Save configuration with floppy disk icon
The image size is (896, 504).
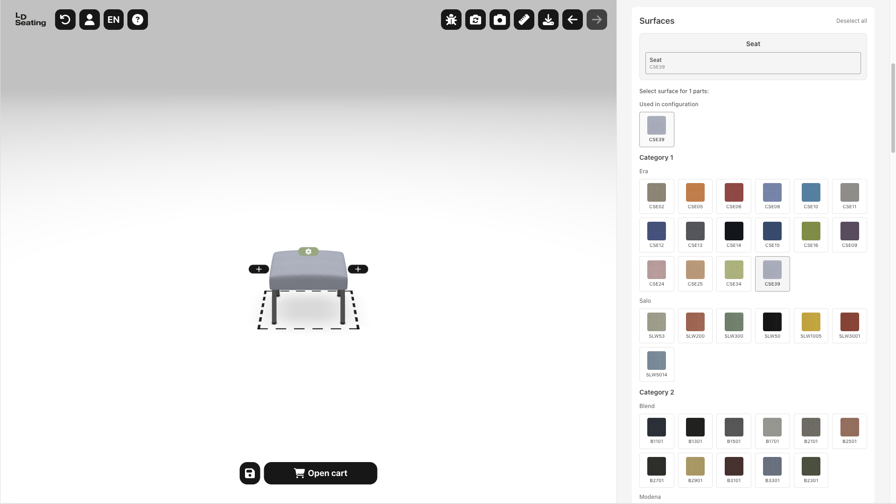(250, 473)
